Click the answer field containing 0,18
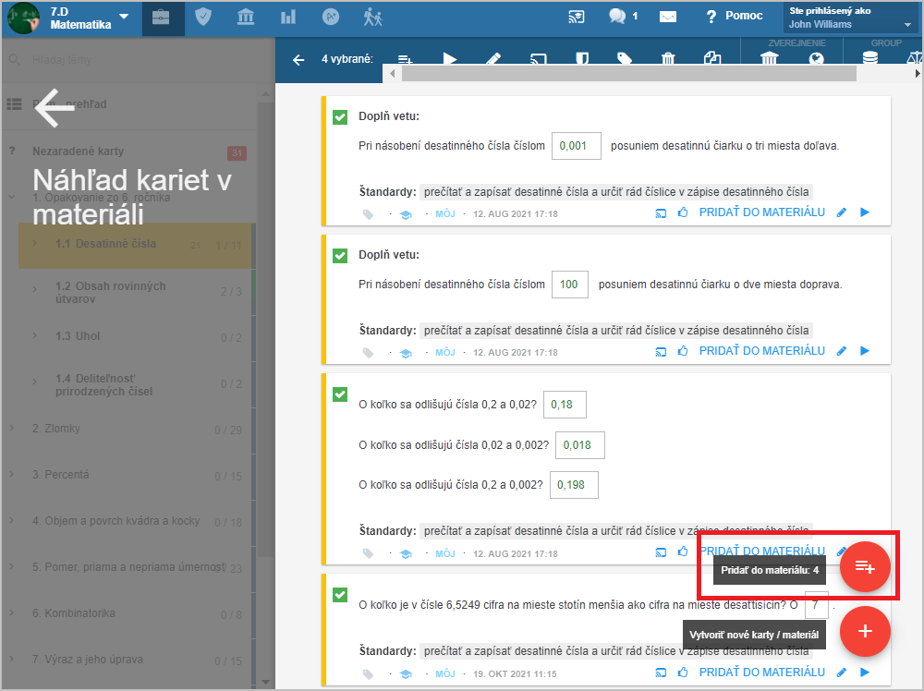Viewport: 924px width, 691px height. tap(565, 405)
